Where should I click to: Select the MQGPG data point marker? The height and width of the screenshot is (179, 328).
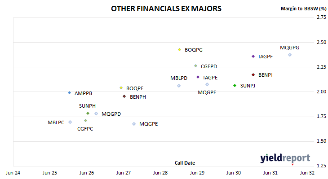click(x=290, y=55)
